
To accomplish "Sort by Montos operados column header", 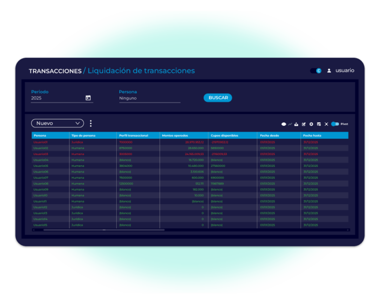I will pos(175,136).
